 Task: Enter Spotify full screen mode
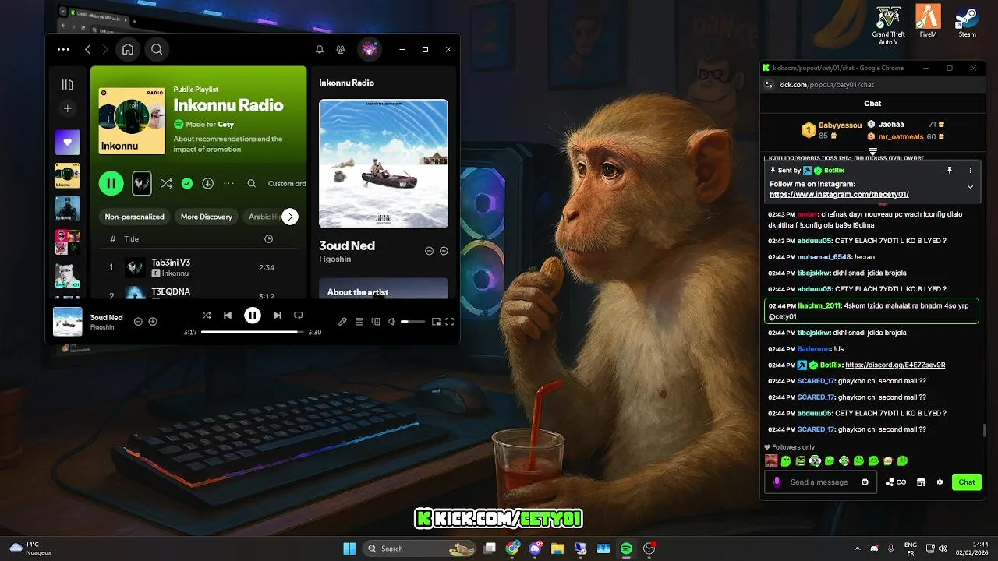pyautogui.click(x=450, y=321)
